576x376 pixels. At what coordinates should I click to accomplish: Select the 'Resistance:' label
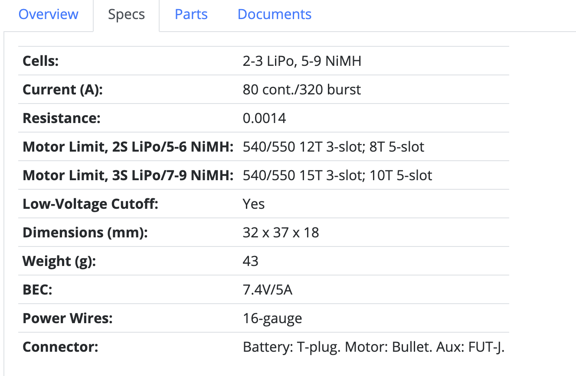[x=61, y=118]
